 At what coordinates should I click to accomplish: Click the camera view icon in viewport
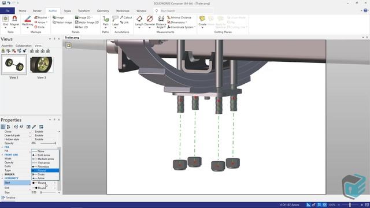tap(68, 45)
